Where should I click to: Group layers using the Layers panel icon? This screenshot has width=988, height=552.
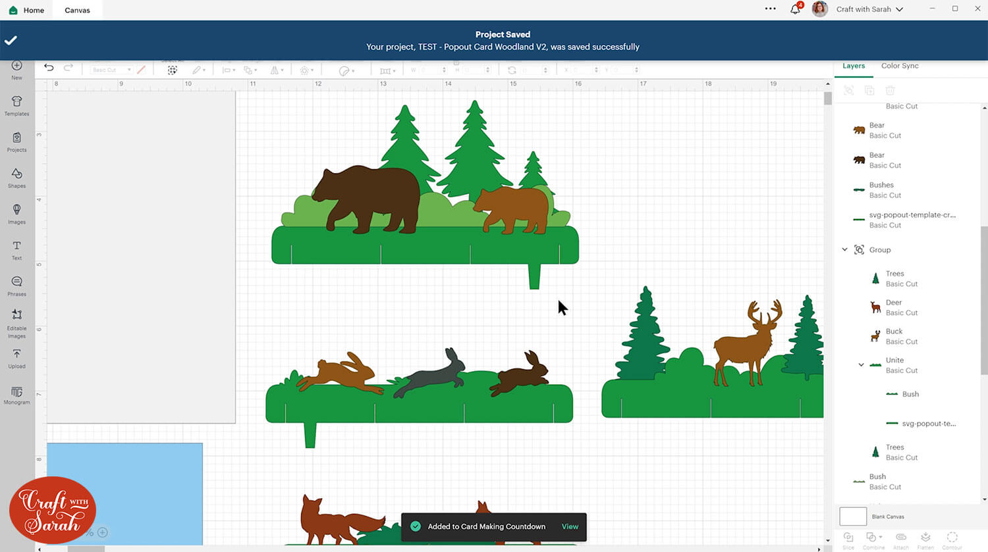(849, 90)
